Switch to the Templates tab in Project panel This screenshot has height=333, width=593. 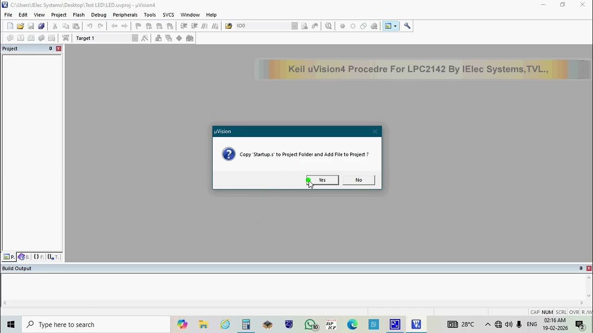53,257
